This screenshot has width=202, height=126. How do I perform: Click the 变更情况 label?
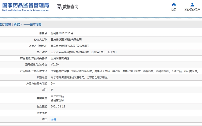pyautogui.click(x=42, y=113)
